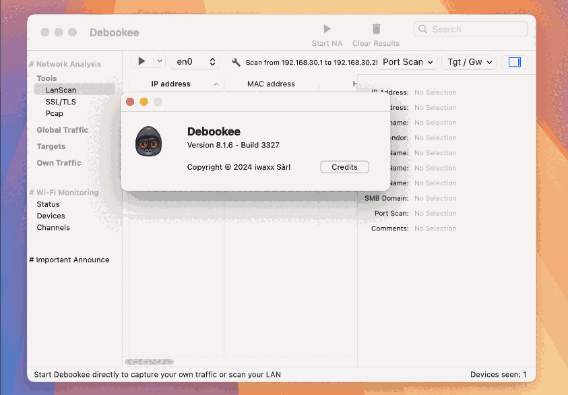Image resolution: width=568 pixels, height=395 pixels.
Task: Sort by IP address column header
Action: point(170,84)
